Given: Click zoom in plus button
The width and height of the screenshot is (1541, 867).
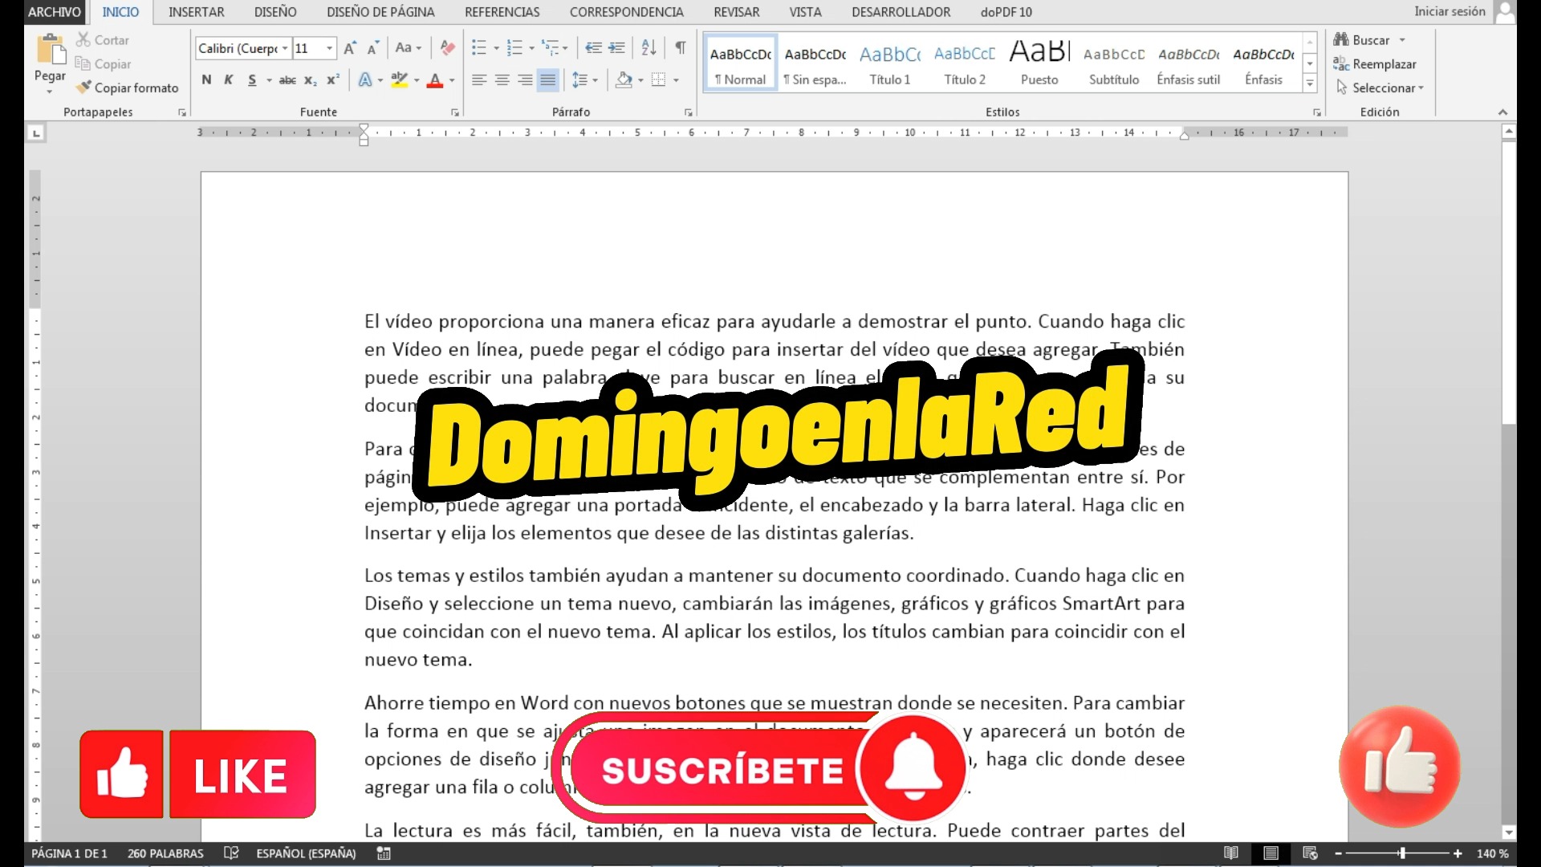Looking at the screenshot, I should [x=1458, y=853].
